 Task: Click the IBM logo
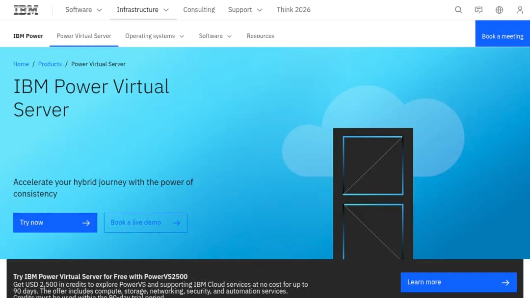click(x=26, y=10)
